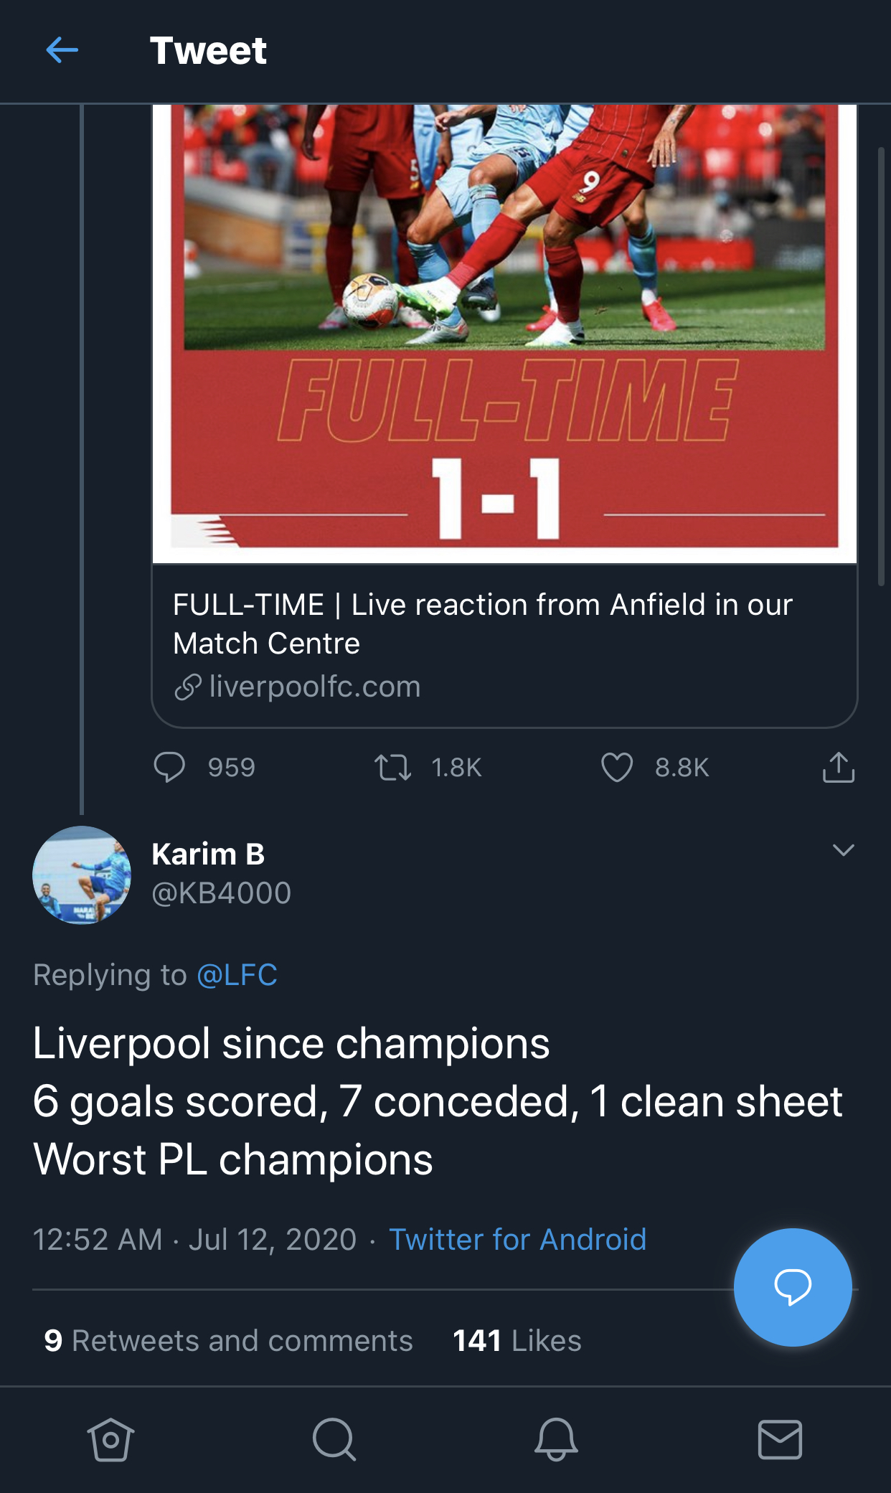The image size is (891, 1493).
Task: Tap the Twitter for Android link
Action: pos(517,1240)
